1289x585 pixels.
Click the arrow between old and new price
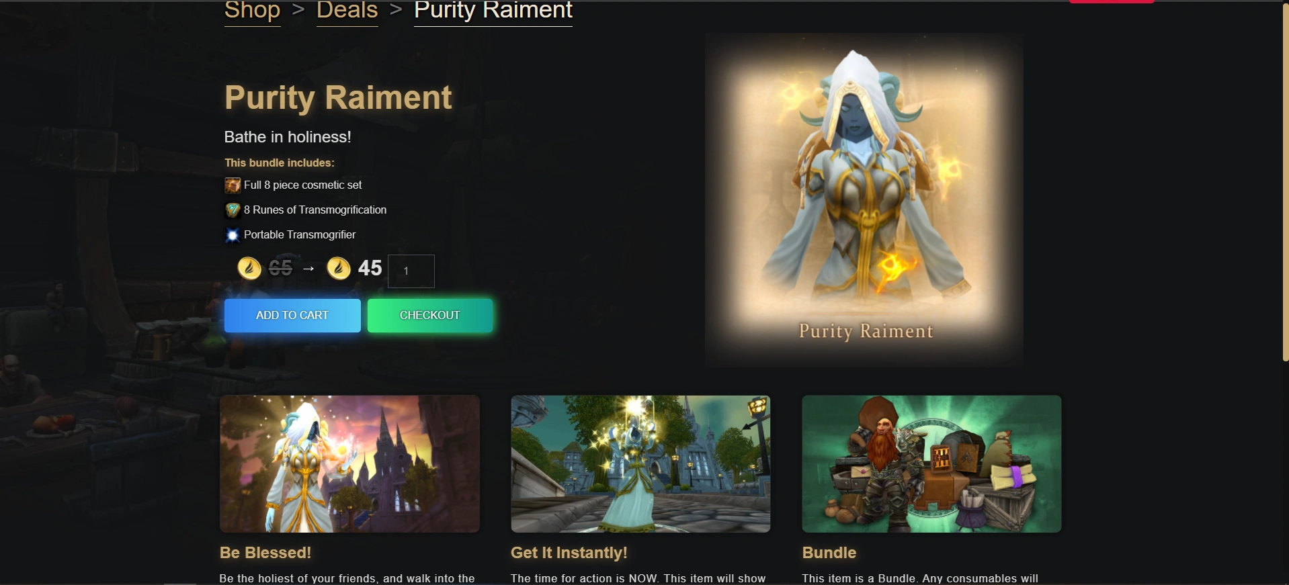pyautogui.click(x=308, y=269)
